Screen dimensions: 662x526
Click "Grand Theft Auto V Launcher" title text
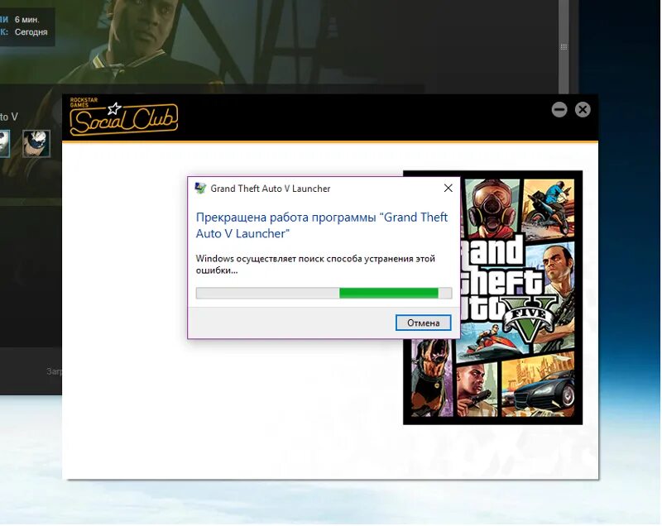271,189
